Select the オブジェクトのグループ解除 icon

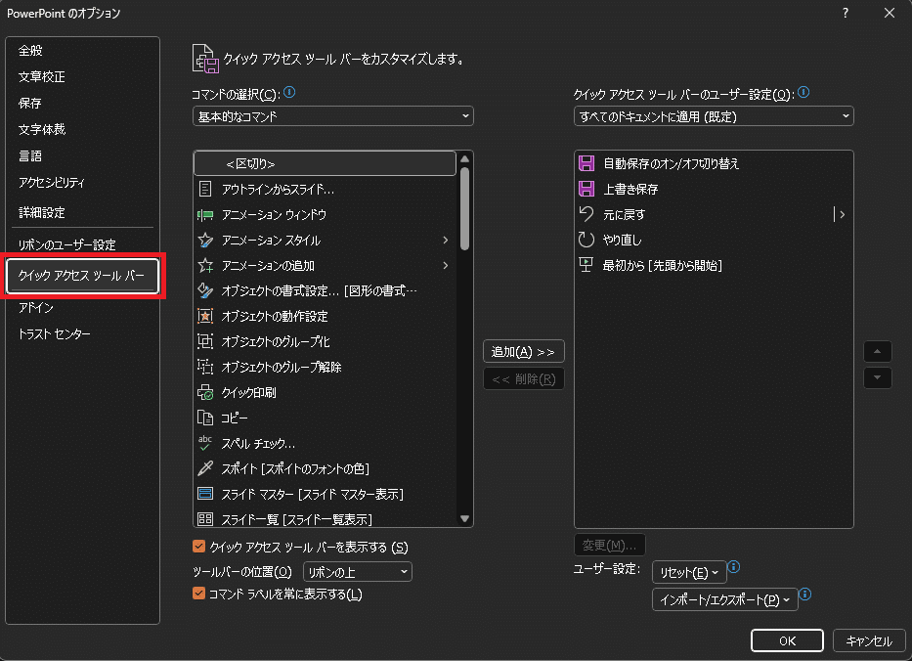pos(204,367)
